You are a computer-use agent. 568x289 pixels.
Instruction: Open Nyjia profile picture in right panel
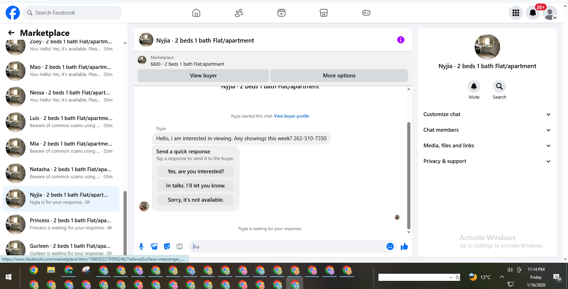tap(487, 47)
